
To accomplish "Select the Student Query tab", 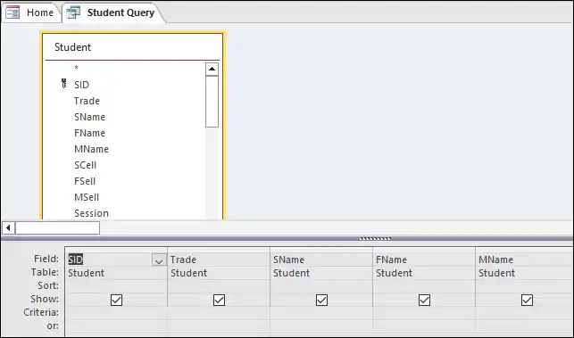I will (113, 12).
